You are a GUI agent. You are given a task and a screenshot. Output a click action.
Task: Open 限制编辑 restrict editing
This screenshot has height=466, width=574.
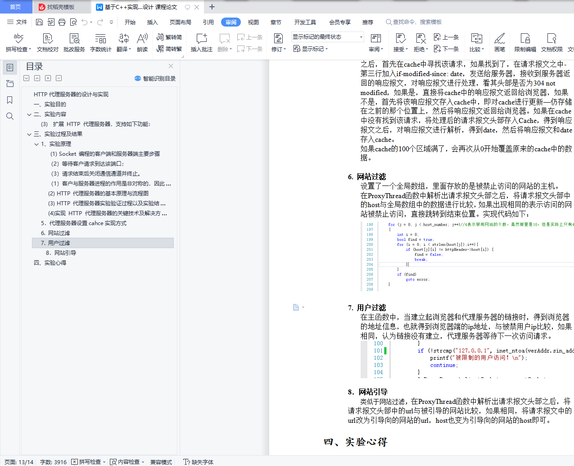click(525, 43)
